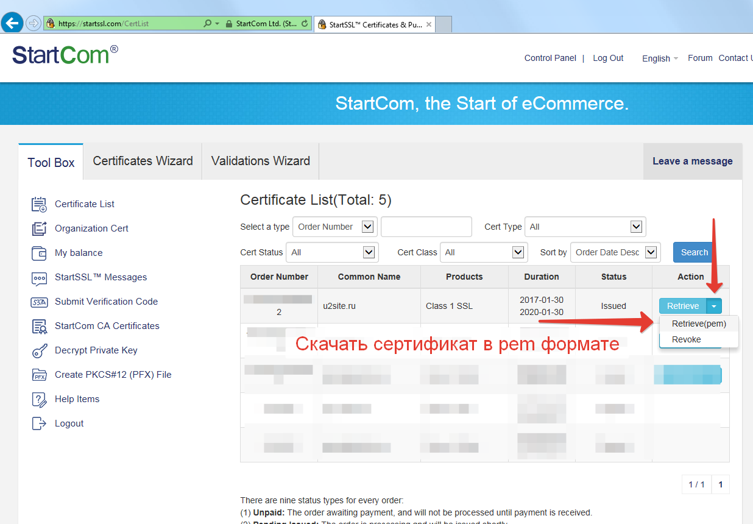The width and height of the screenshot is (753, 524).
Task: Open a new blank browser tab
Action: coord(444,24)
